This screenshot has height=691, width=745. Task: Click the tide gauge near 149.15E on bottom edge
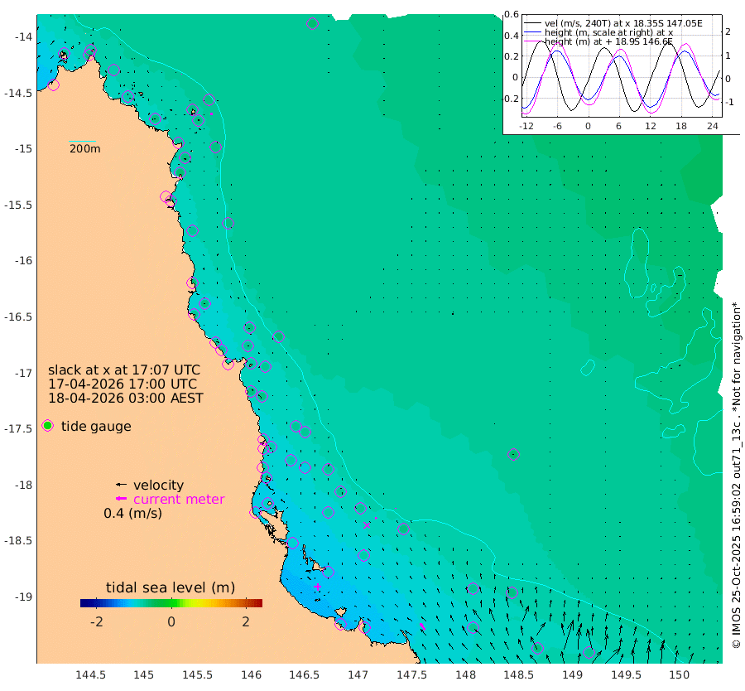pos(589,653)
